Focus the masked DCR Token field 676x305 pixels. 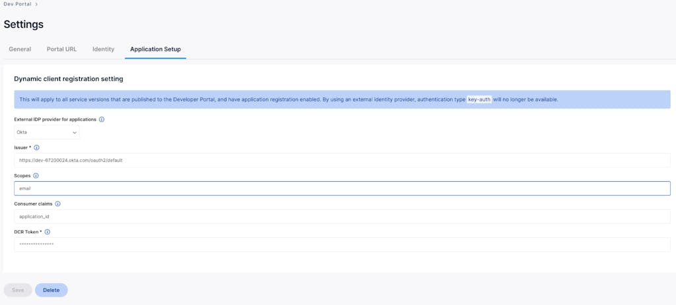(342, 244)
